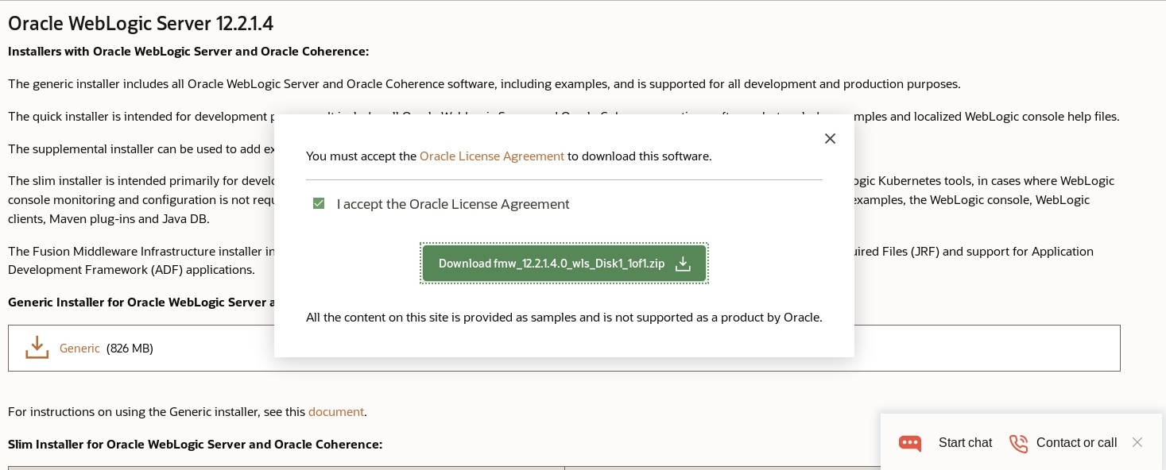Click the Start chat speech bubble icon
The height and width of the screenshot is (470, 1166).
(910, 443)
